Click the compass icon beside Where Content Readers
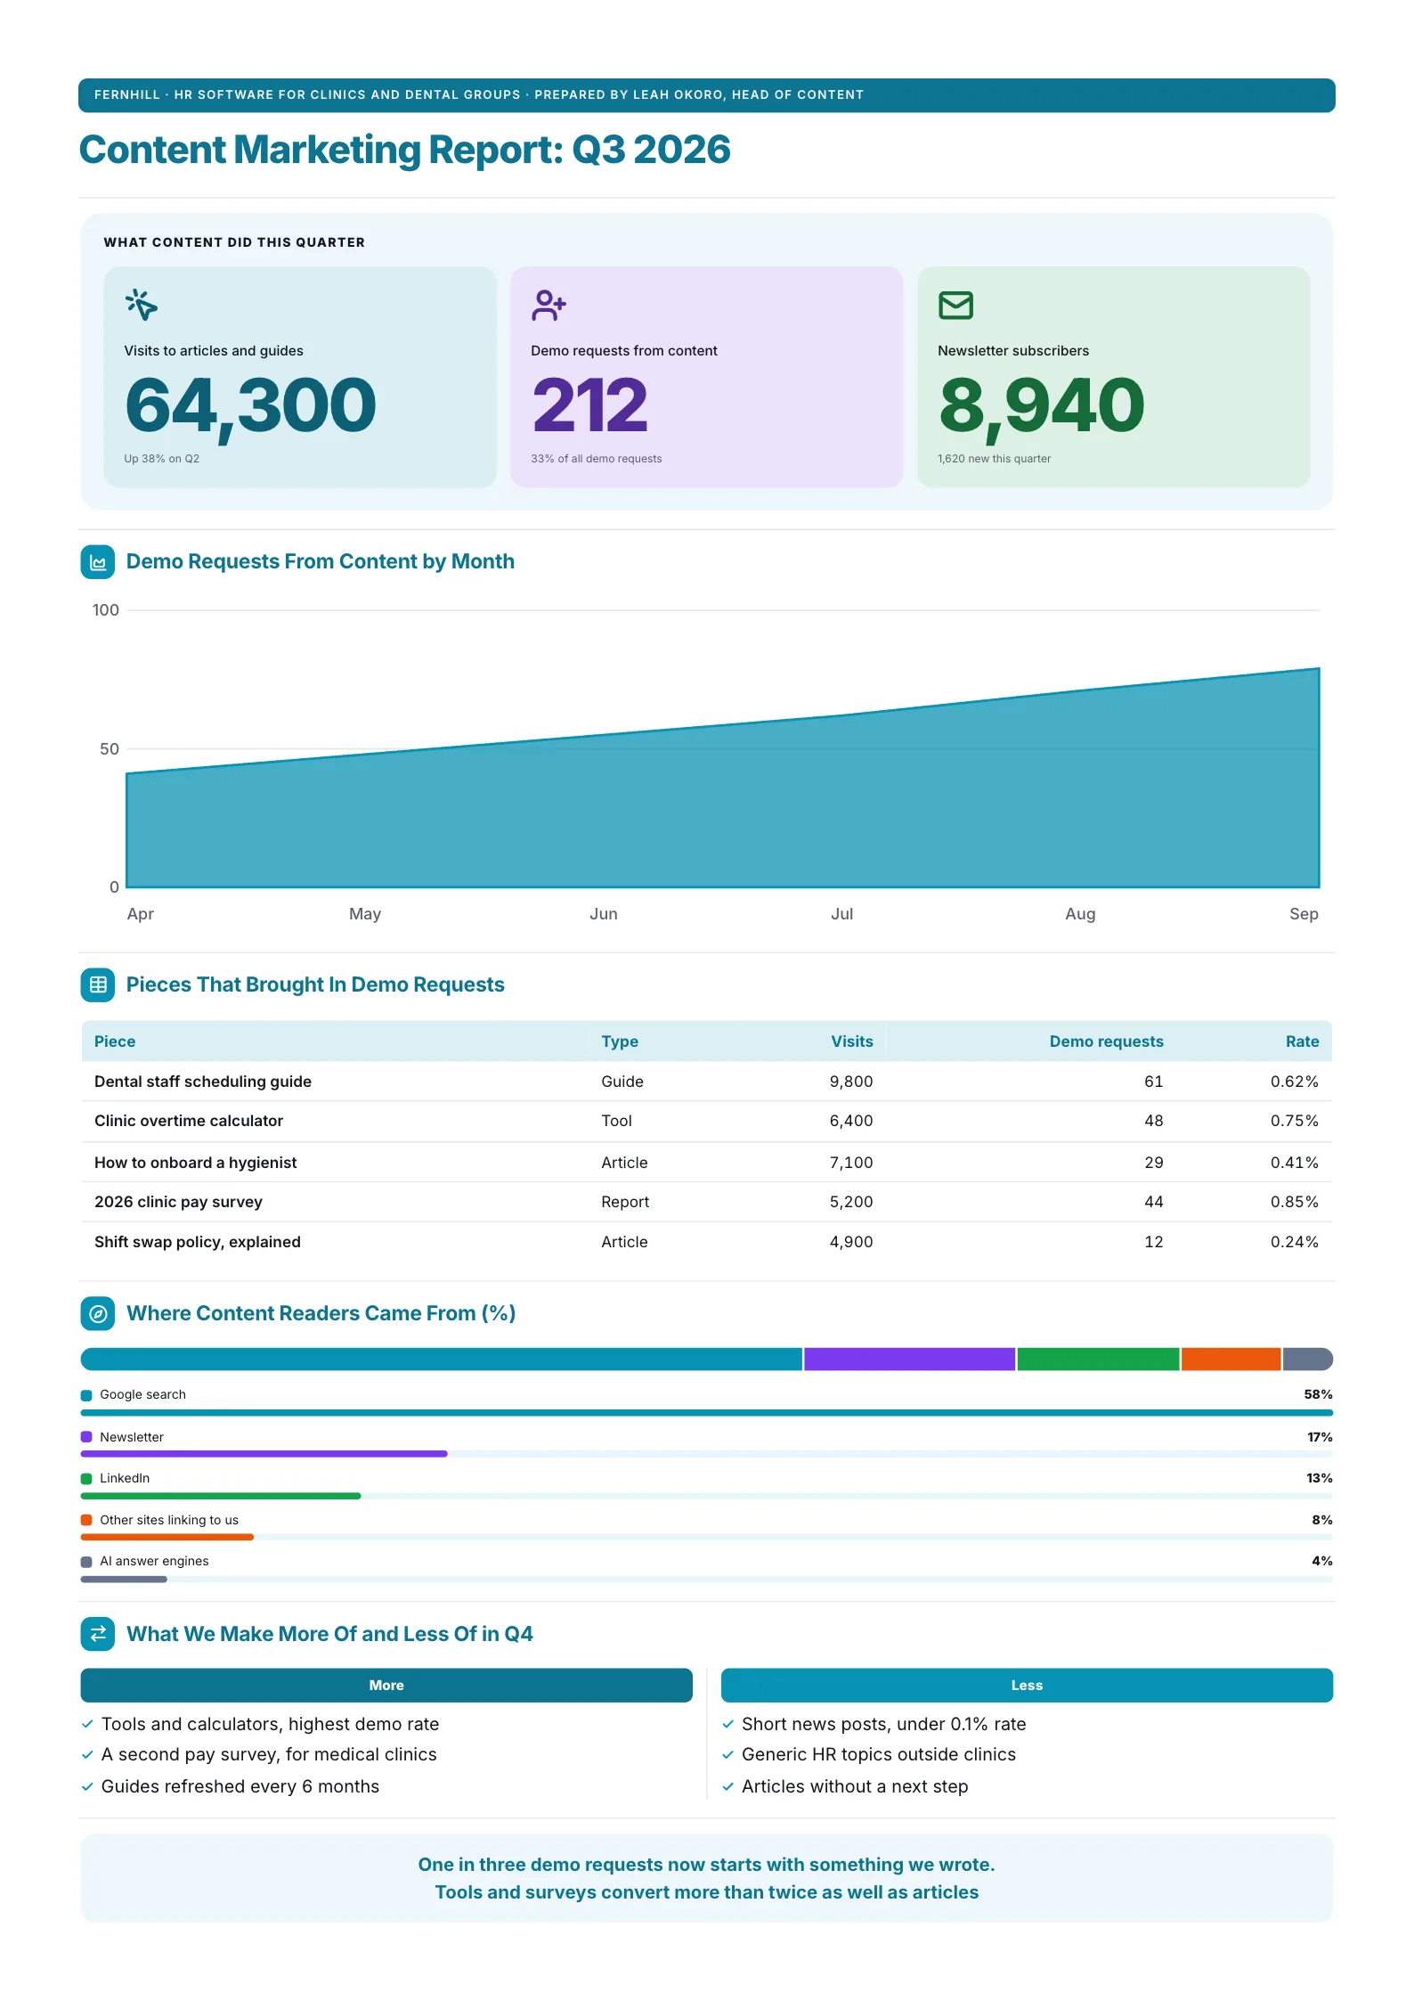 [98, 1313]
